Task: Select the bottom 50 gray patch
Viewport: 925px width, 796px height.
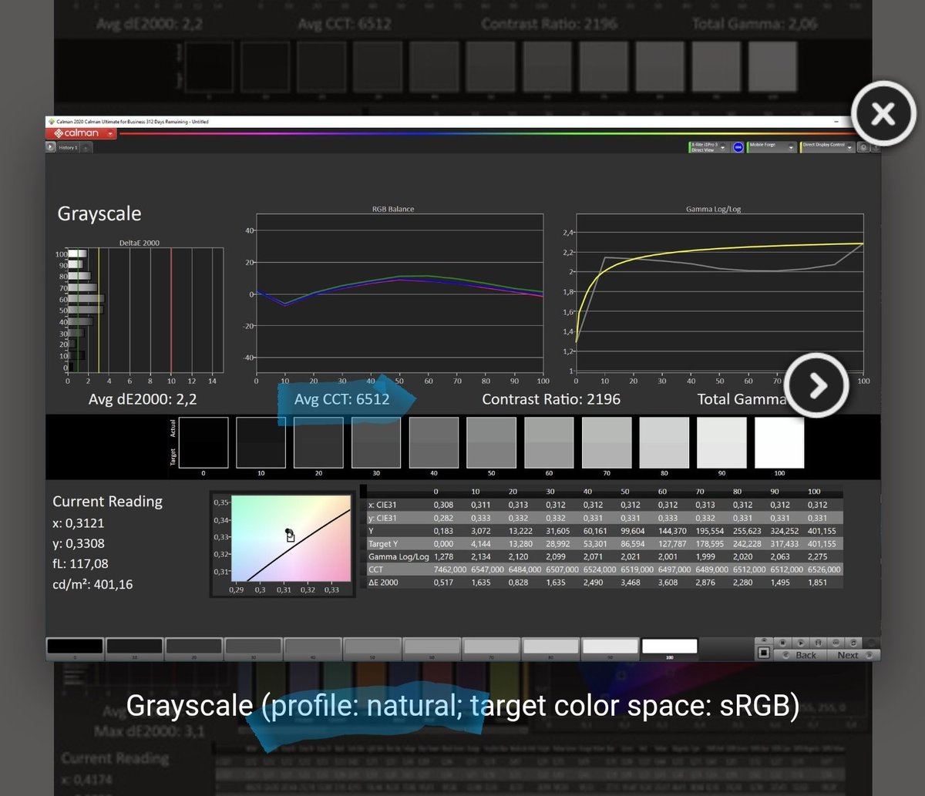Action: click(x=372, y=649)
